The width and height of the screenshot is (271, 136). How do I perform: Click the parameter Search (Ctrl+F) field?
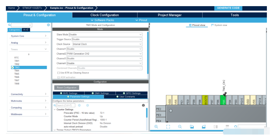pyautogui.click(x=65, y=105)
